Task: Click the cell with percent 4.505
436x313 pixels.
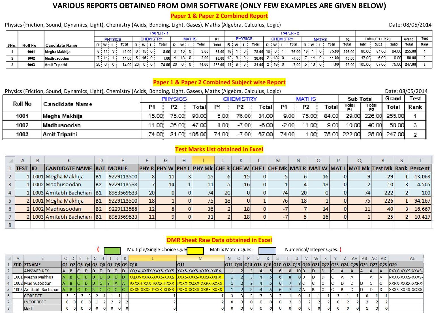Action: point(420,184)
